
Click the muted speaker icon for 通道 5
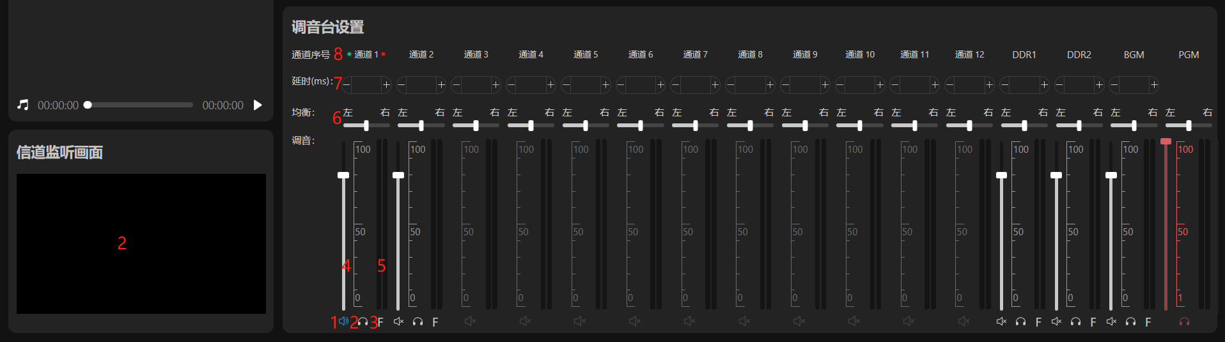pyautogui.click(x=580, y=321)
